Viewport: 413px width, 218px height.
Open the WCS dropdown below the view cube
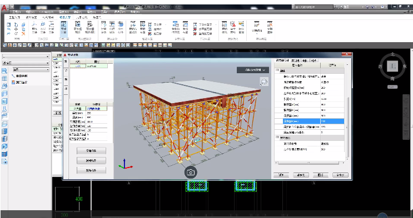click(x=392, y=87)
